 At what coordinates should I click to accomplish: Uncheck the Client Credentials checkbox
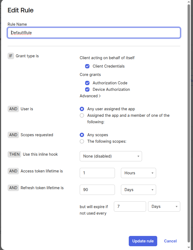tap(87, 66)
